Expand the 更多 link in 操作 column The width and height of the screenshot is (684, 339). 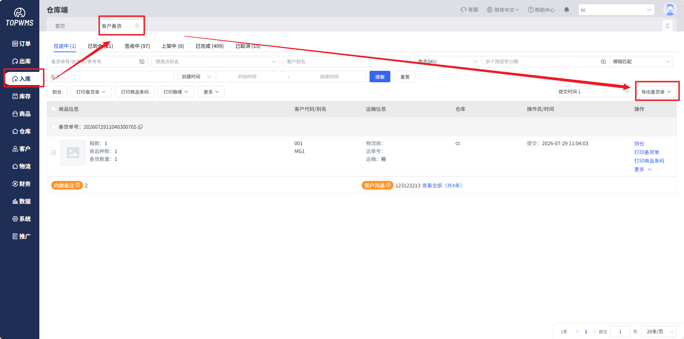[x=643, y=169]
